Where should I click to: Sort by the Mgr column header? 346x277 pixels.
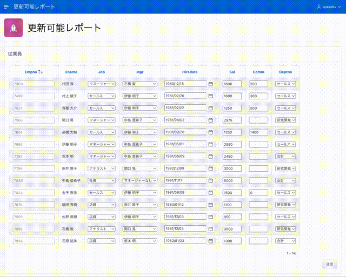(140, 72)
